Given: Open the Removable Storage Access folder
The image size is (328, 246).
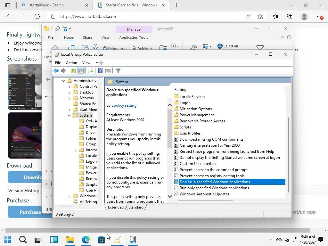Looking at the screenshot, I should pyautogui.click(x=202, y=121).
